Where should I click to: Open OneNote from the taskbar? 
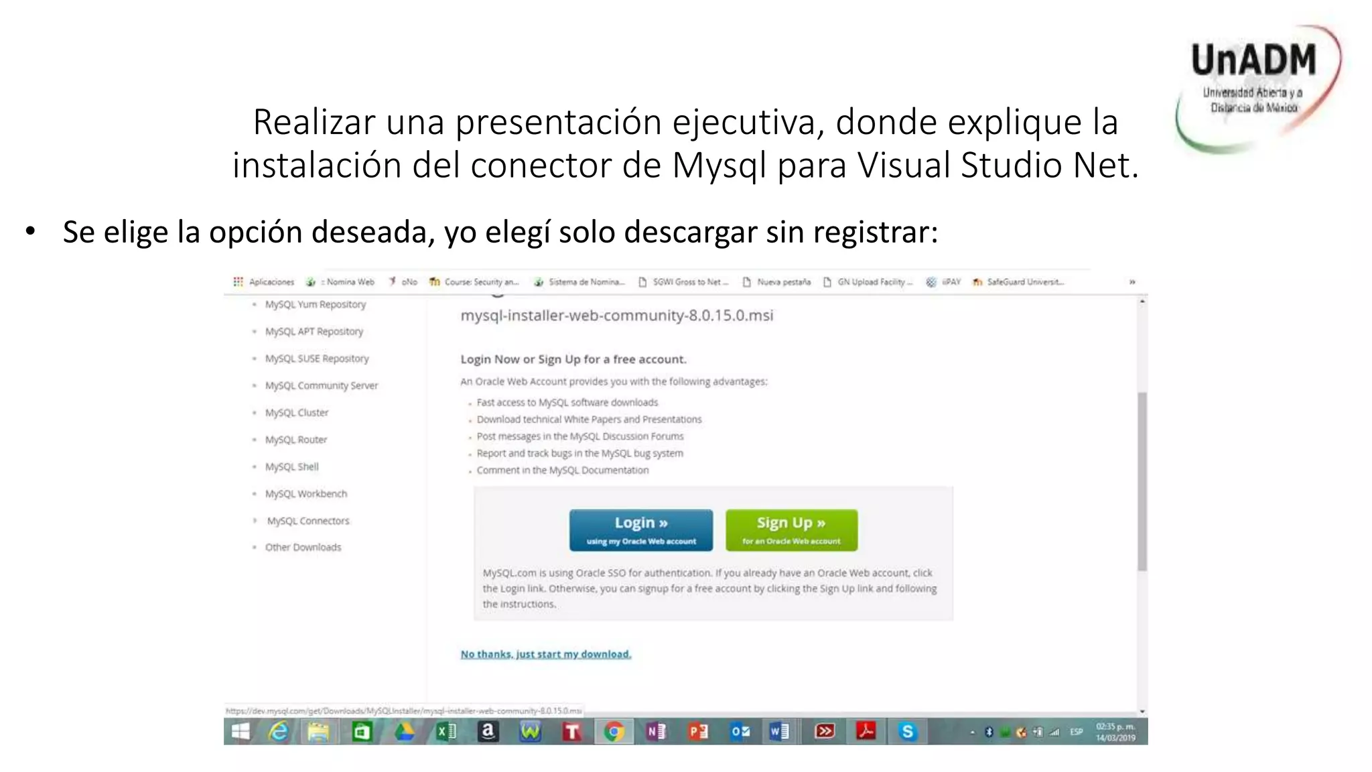pos(656,732)
